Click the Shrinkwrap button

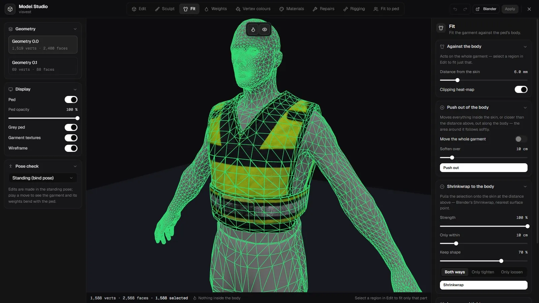coord(484,285)
